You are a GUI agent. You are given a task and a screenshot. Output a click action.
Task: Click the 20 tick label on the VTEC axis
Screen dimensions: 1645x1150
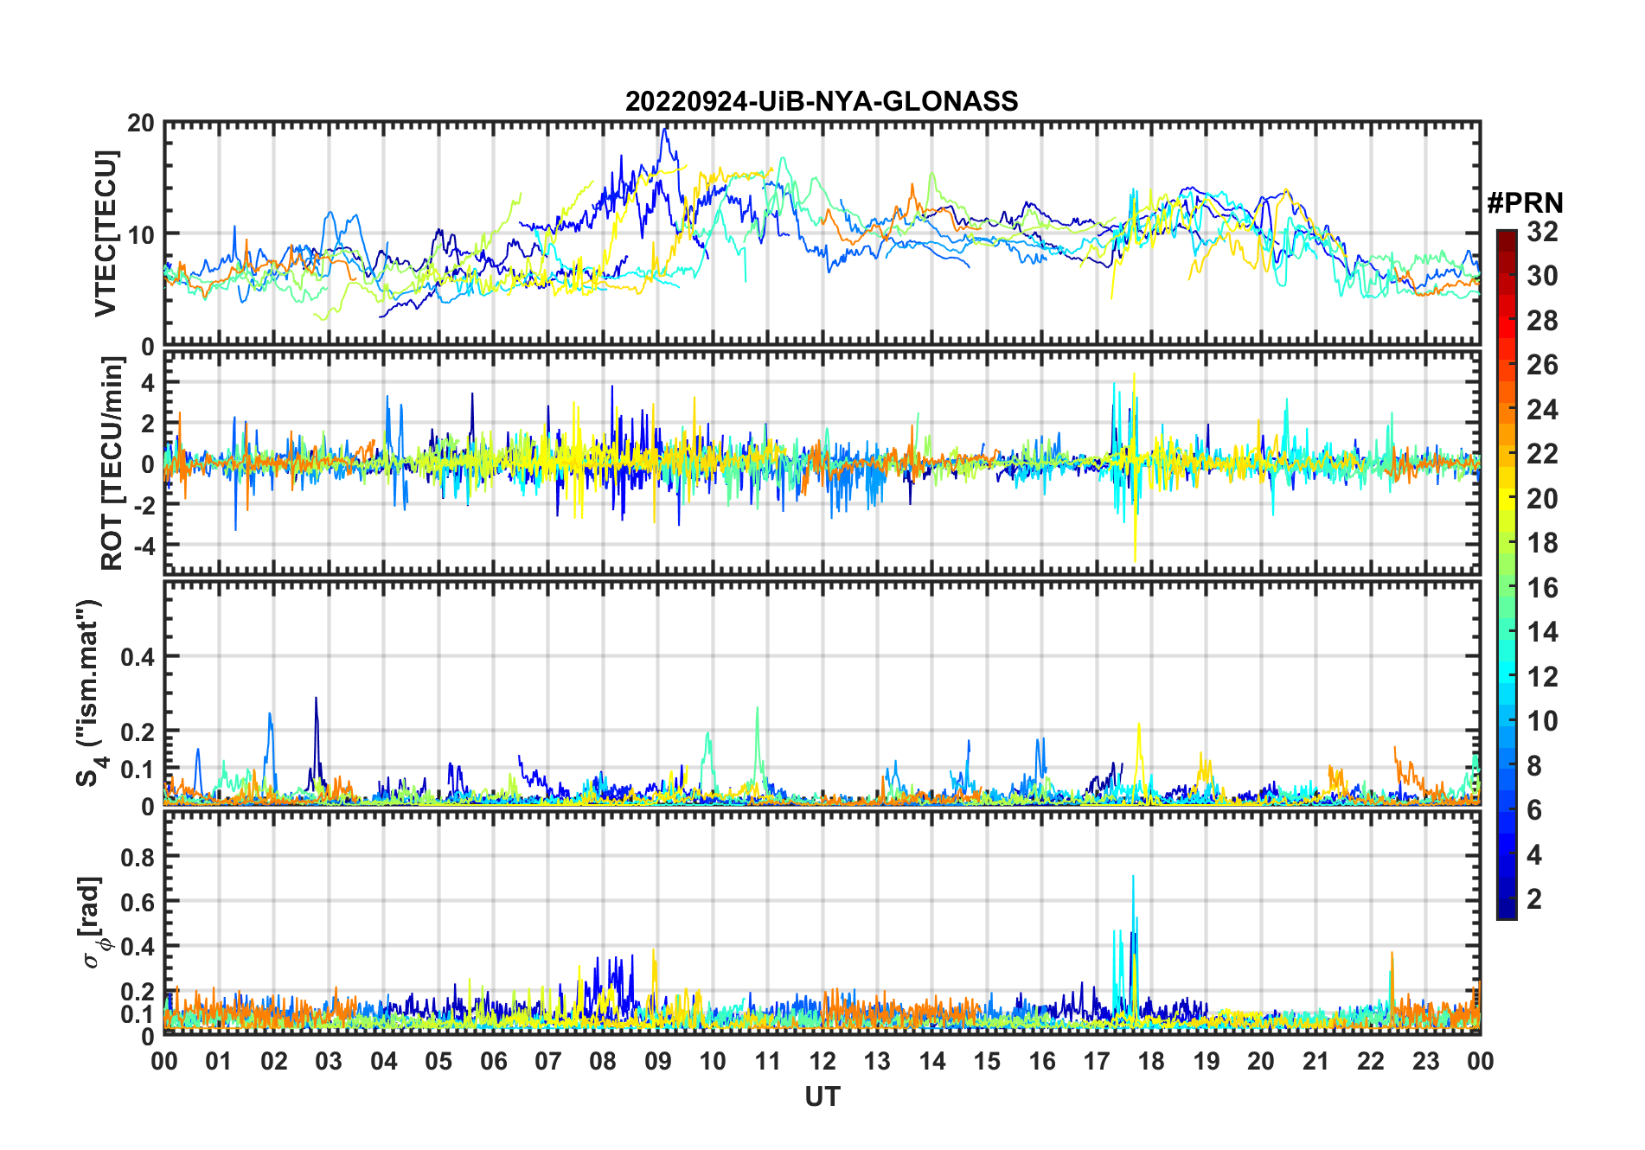(x=140, y=124)
